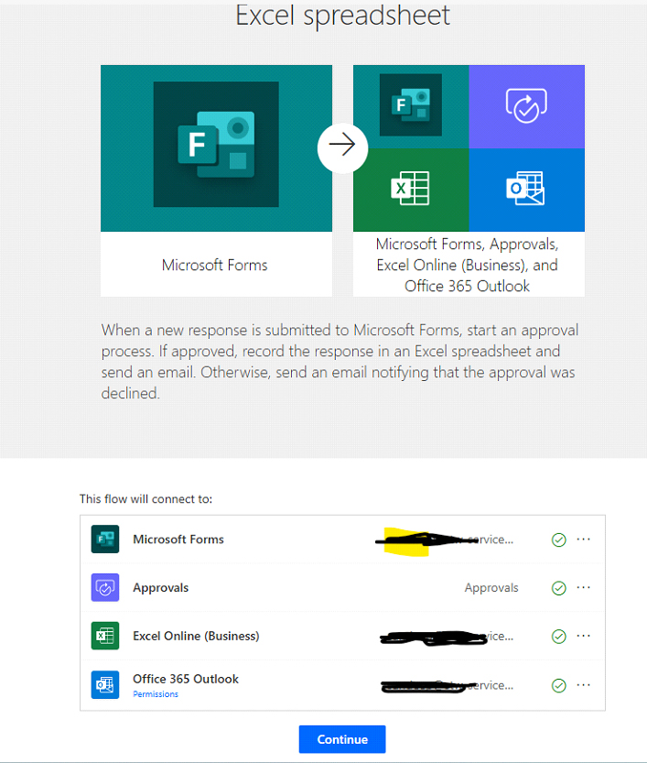Click the Excel icon in the green tile
The image size is (647, 763).
point(410,189)
